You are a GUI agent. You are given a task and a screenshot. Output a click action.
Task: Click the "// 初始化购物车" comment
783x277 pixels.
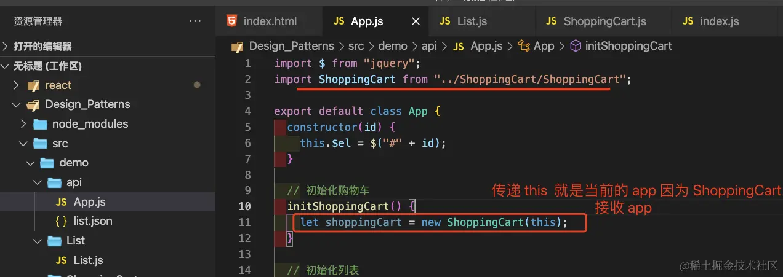click(x=329, y=190)
